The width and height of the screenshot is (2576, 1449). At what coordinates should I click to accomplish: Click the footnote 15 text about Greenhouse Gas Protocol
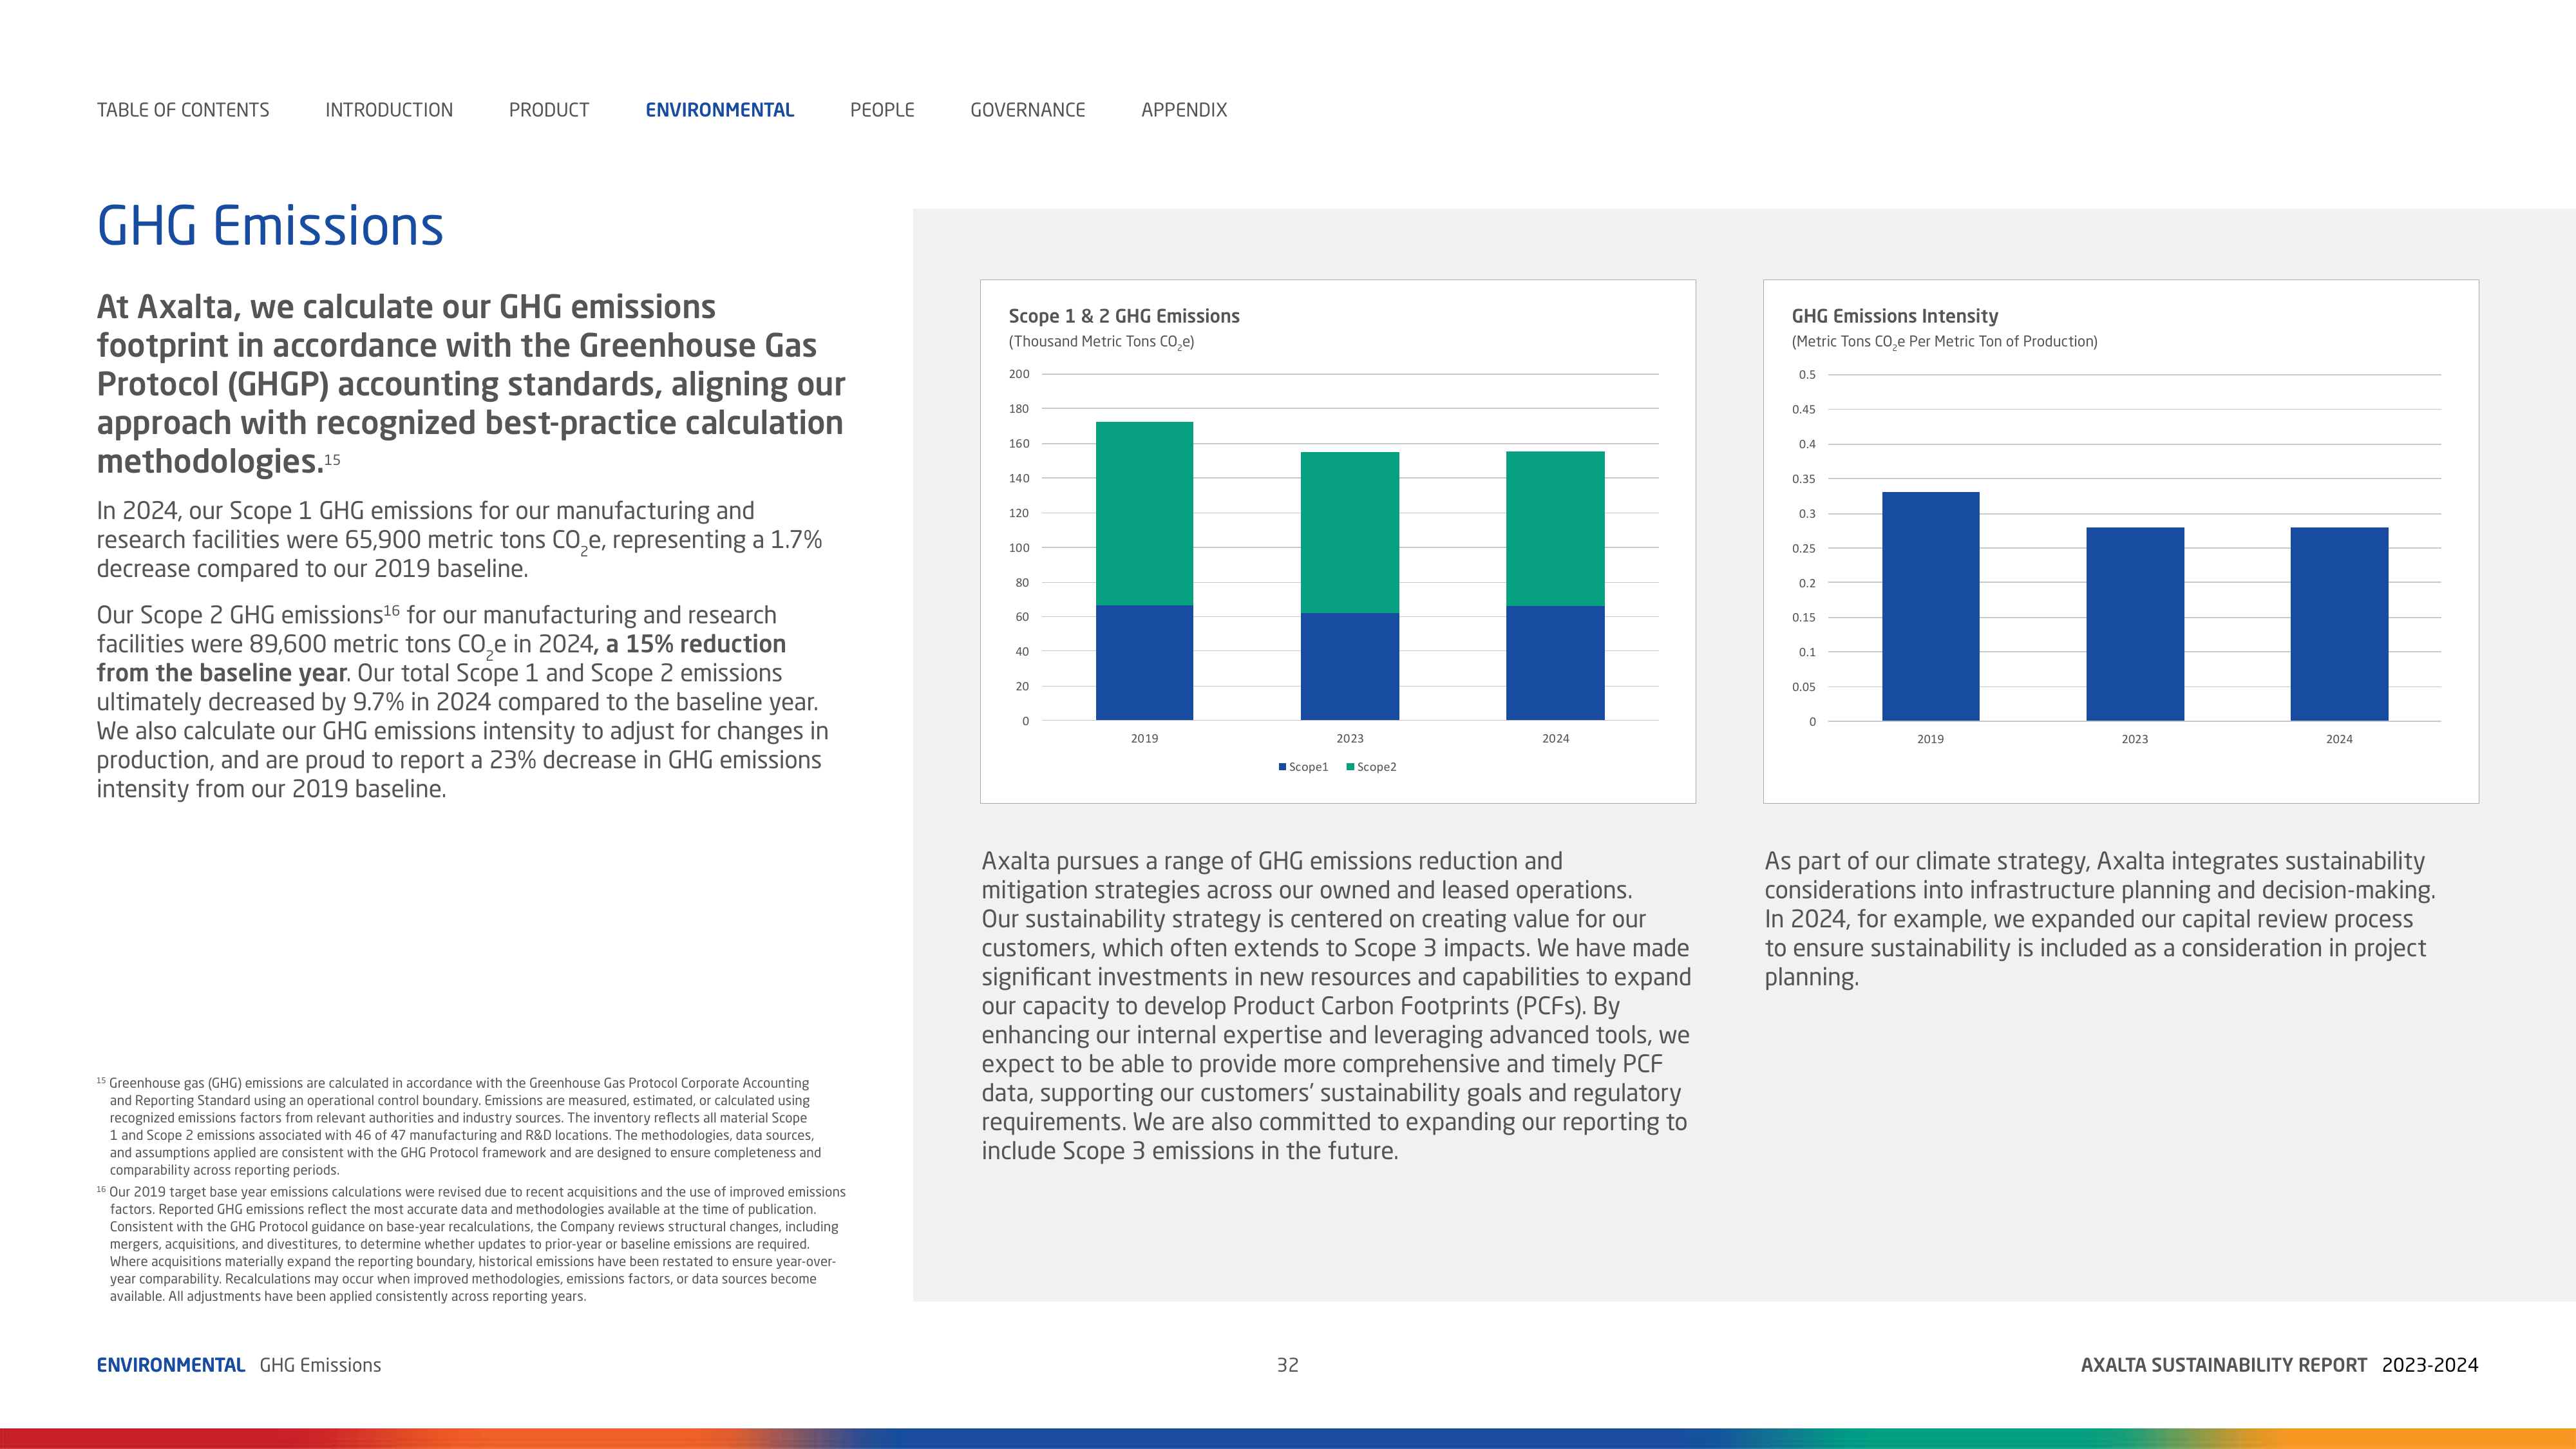pyautogui.click(x=460, y=1126)
